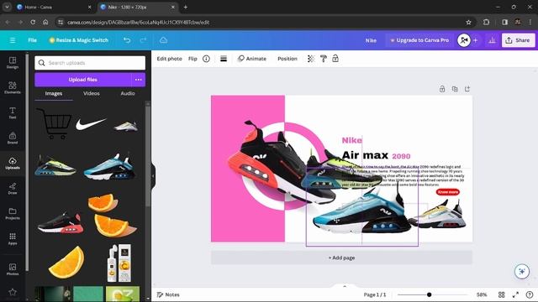This screenshot has width=538, height=302.
Task: Open a new browser tab
Action: [185, 7]
